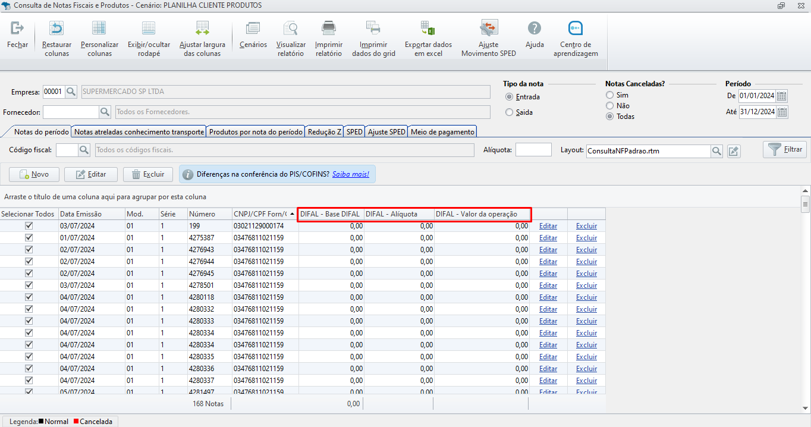Open Produtos por nota do período tab
The width and height of the screenshot is (811, 427).
[x=256, y=132]
